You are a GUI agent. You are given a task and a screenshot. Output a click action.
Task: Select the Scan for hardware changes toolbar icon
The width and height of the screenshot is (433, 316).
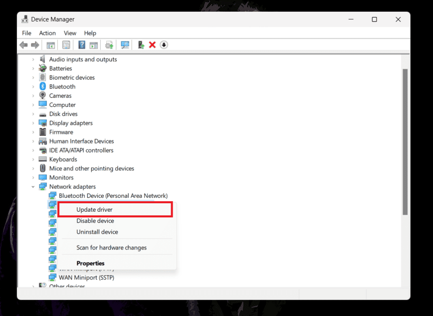coord(125,45)
